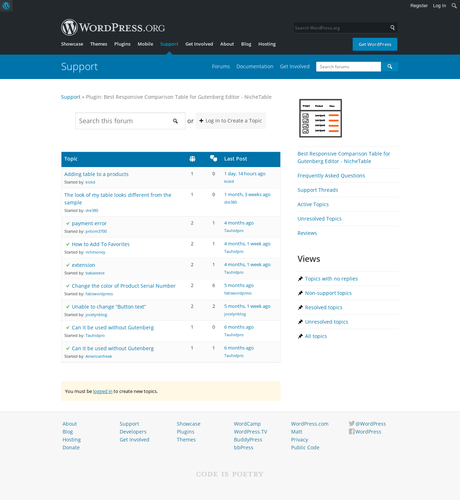
Task: Click the plus icon on Log in to Create a Topic
Action: [201, 121]
